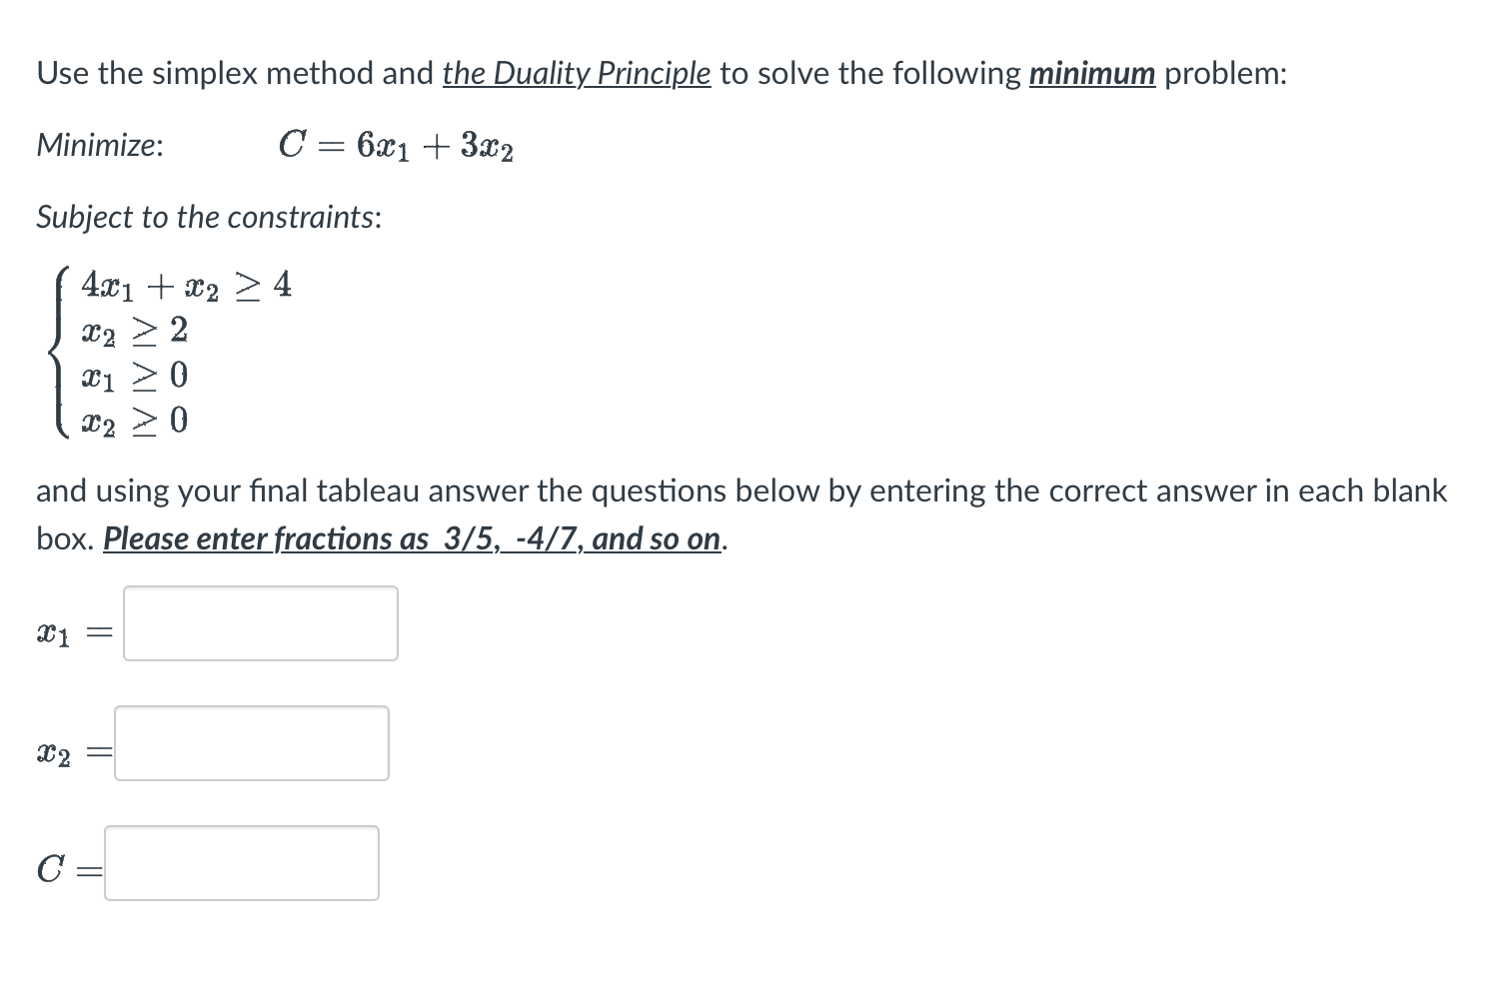Click inside the x1 answer box
This screenshot has width=1485, height=995.
(260, 622)
